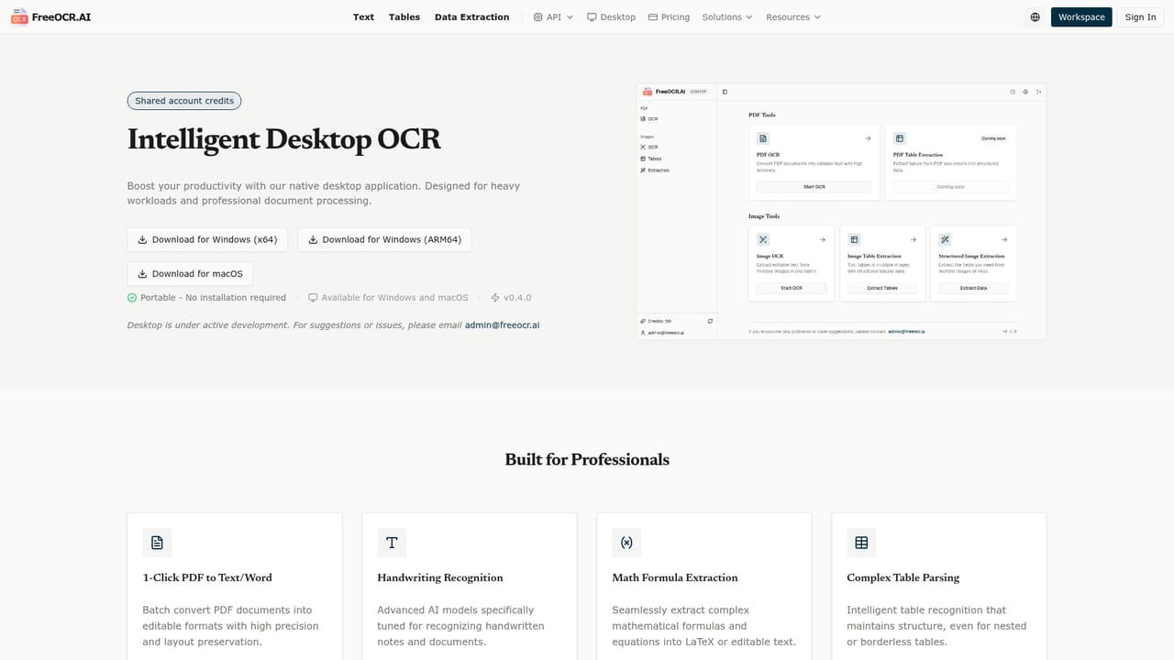
Task: Download for macOS
Action: [x=190, y=273]
